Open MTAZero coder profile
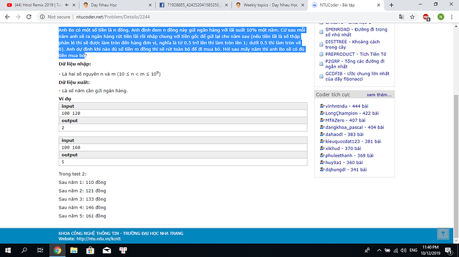Viewport: 459px width, 257px height. pos(345,120)
